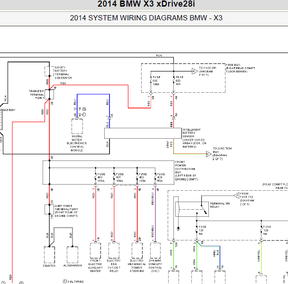Select the TERMINAL 15N RELAY label
The width and height of the screenshot is (288, 284).
click(220, 205)
